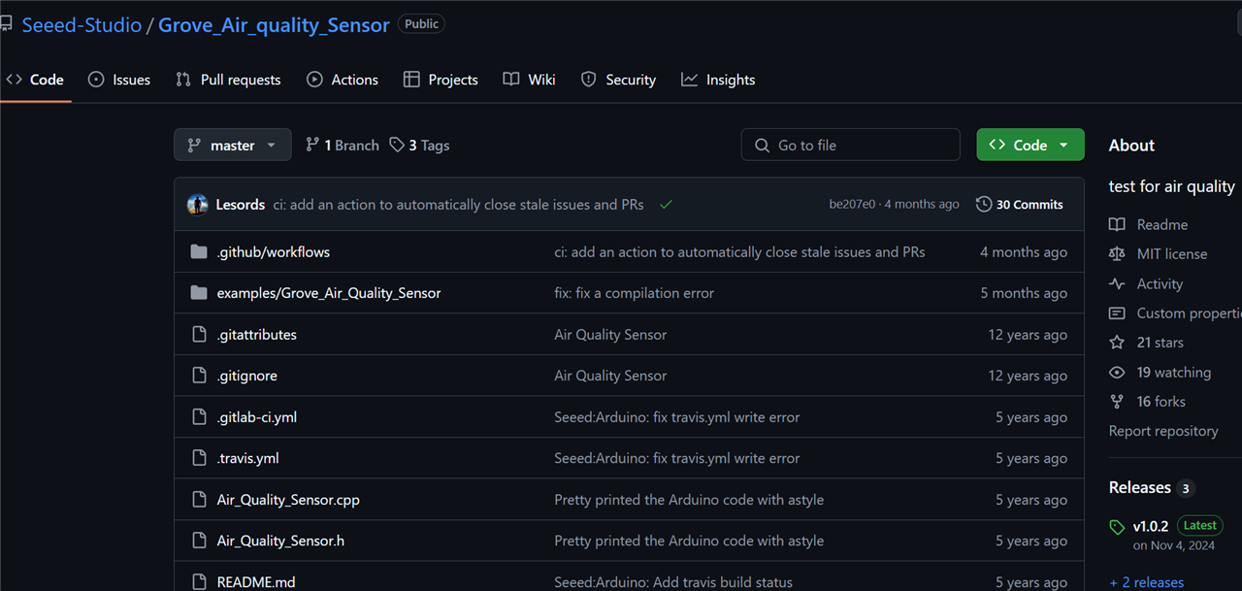Open the commit history via 30 Commits
Image resolution: width=1242 pixels, height=591 pixels.
click(x=1020, y=205)
